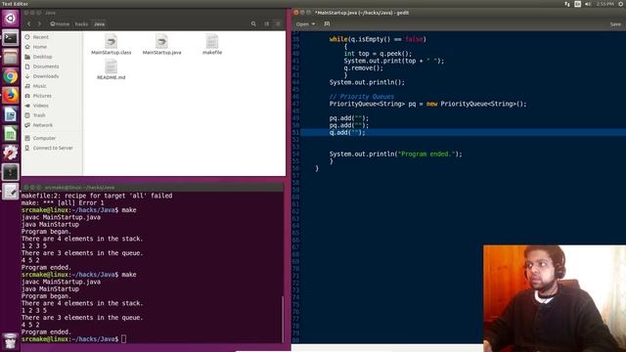Click the 'int top = q.peek();' line

coord(378,54)
